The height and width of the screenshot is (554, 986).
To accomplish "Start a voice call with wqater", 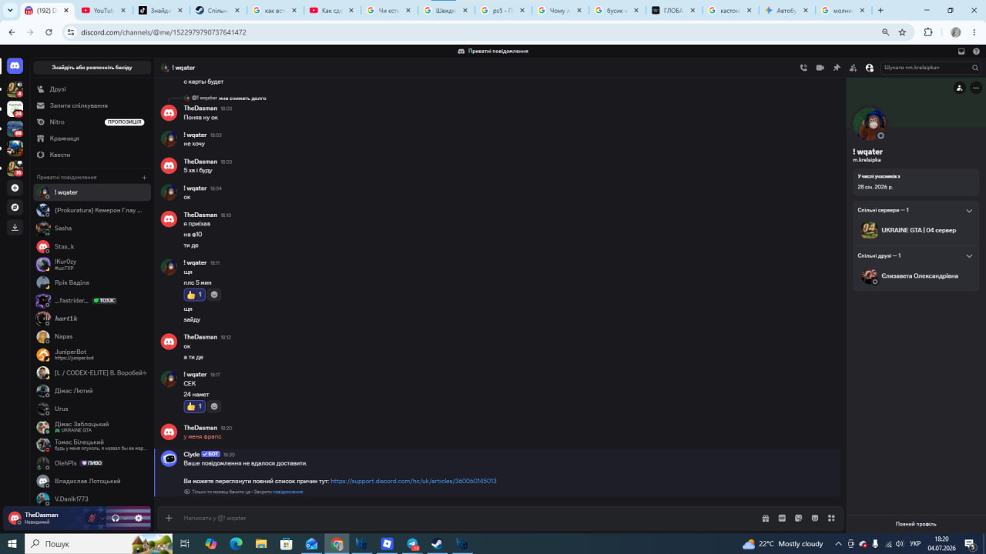I will pos(803,68).
